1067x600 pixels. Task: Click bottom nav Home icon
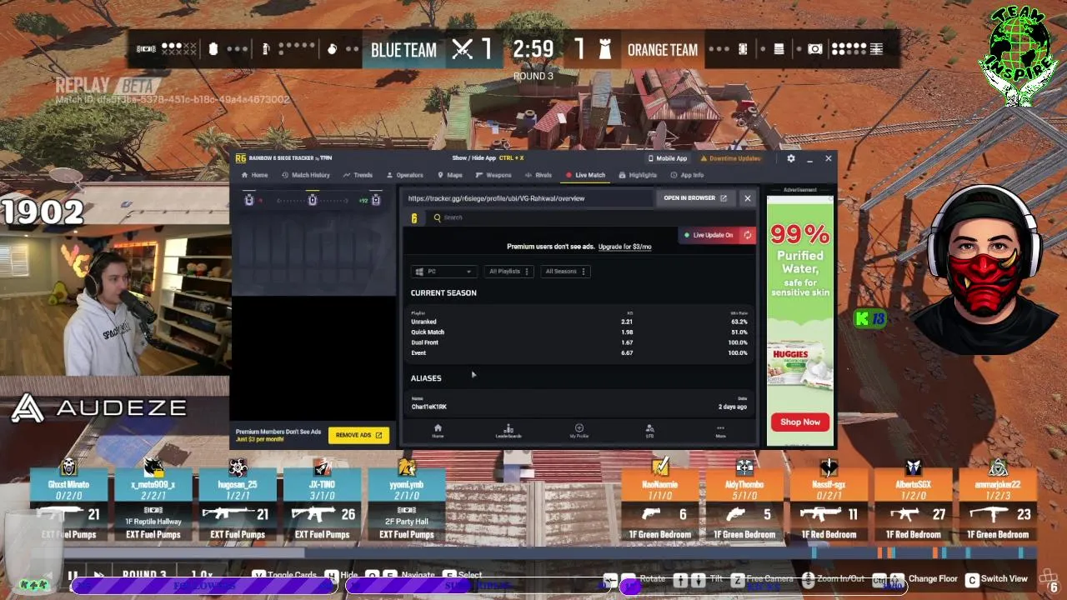pos(438,431)
